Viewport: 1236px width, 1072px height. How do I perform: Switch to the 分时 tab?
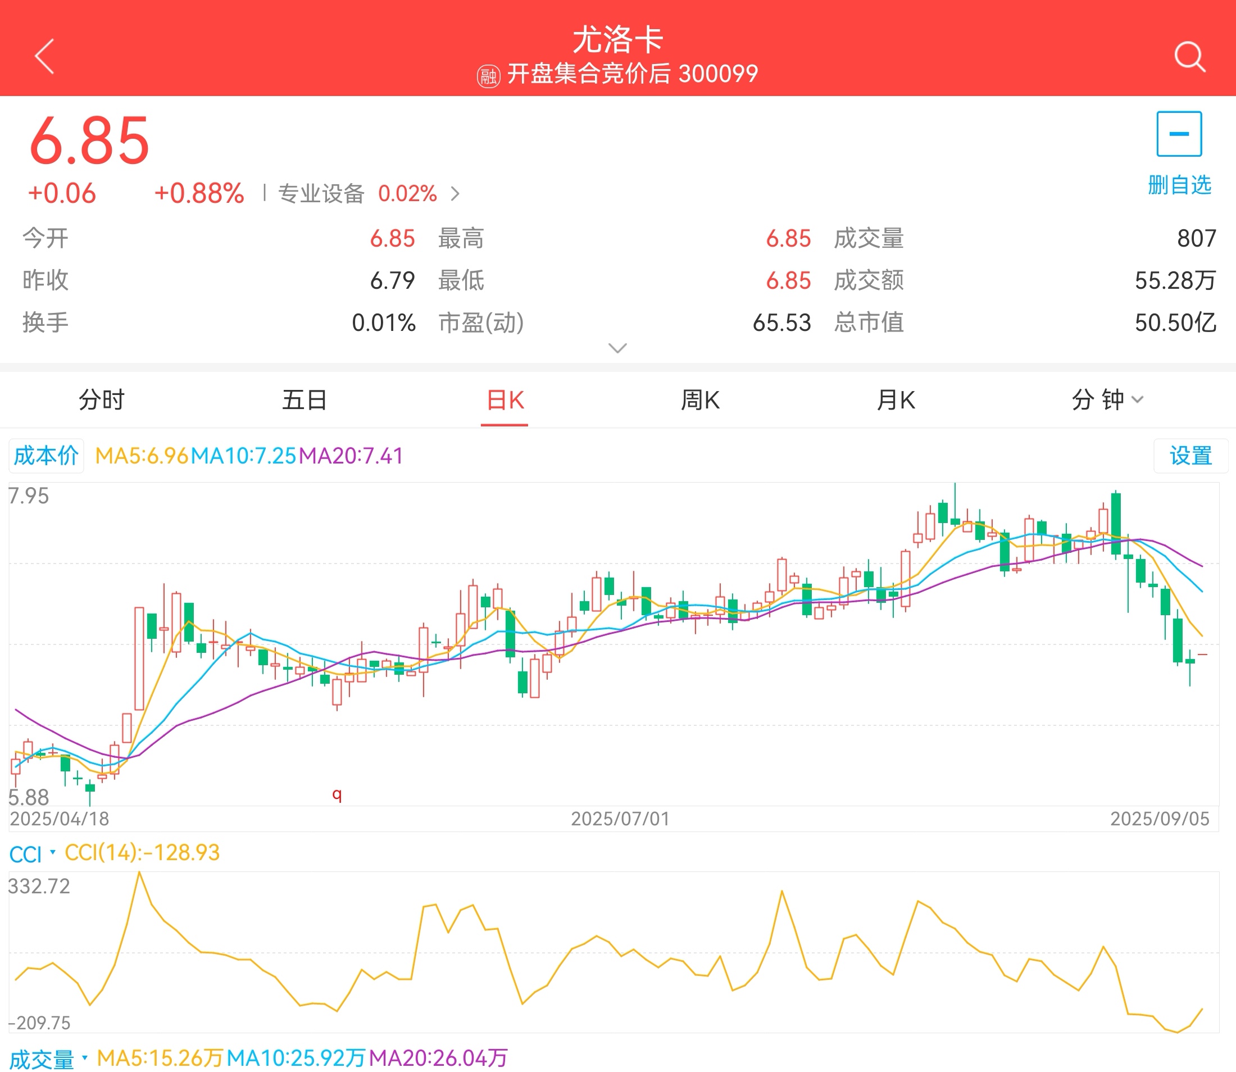[x=102, y=399]
